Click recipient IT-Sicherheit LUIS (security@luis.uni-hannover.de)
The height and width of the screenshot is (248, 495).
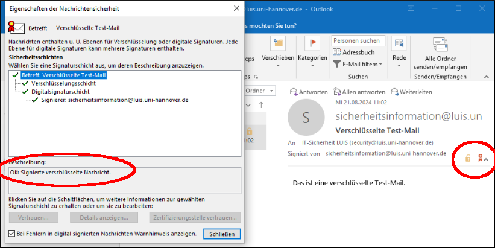click(367, 142)
